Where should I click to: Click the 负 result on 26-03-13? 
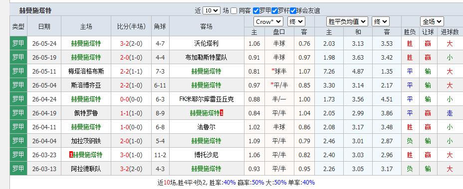pos(410,169)
